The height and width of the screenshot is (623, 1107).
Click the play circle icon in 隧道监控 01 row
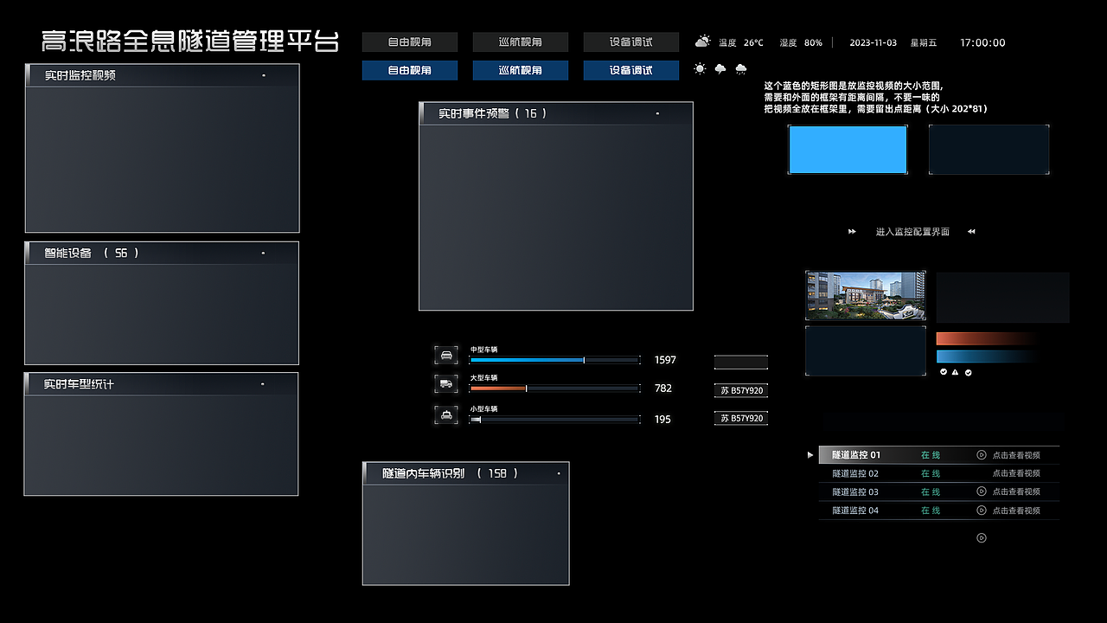tap(982, 454)
